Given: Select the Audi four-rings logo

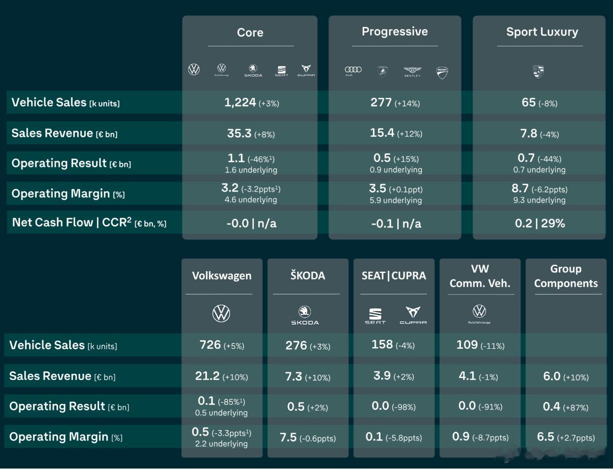Looking at the screenshot, I should pos(353,71).
